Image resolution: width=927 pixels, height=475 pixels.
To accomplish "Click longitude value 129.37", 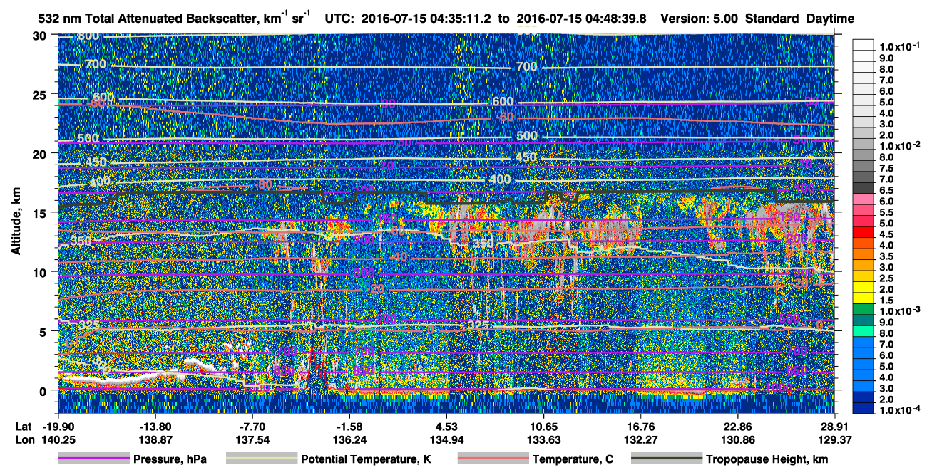I will click(835, 439).
